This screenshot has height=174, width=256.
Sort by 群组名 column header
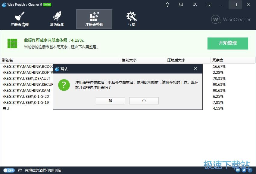click(x=60, y=60)
